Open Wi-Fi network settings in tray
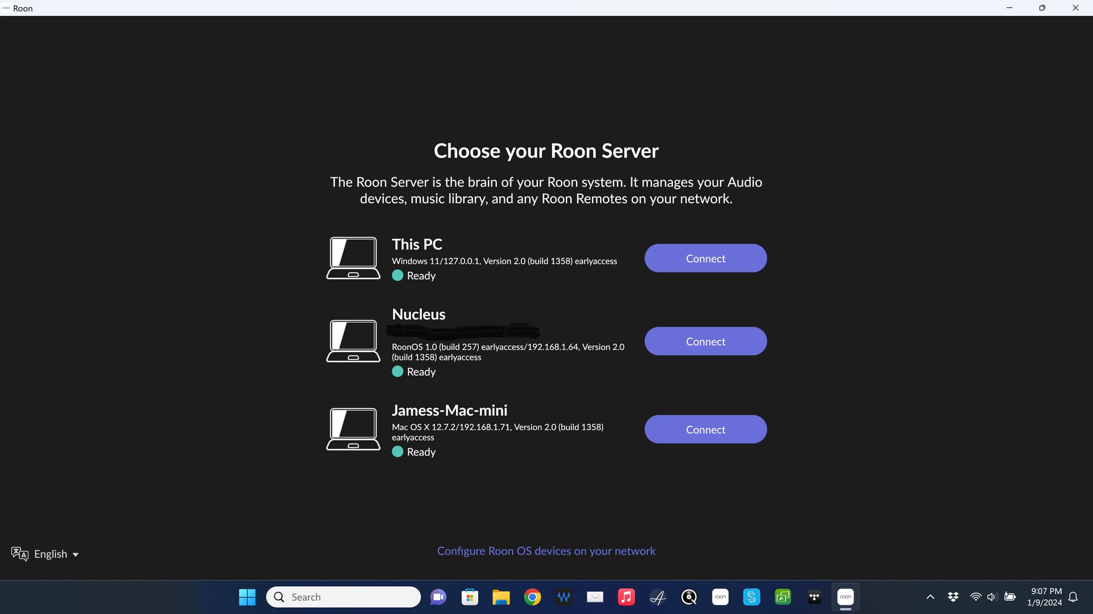The height and width of the screenshot is (614, 1093). pos(976,597)
